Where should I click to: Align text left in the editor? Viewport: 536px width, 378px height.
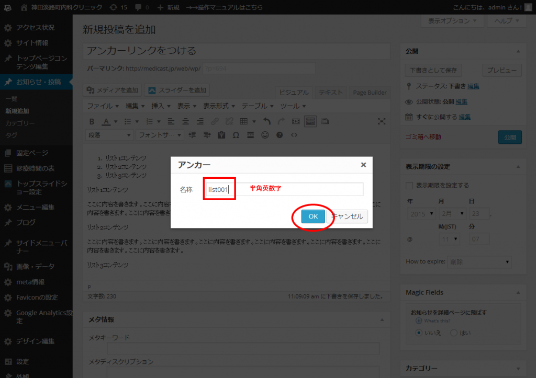pyautogui.click(x=171, y=122)
